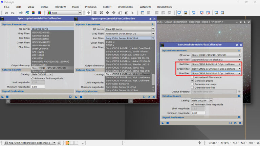Enable Generate star maps checkbox
This screenshot has width=260, height=146.
(x=192, y=84)
